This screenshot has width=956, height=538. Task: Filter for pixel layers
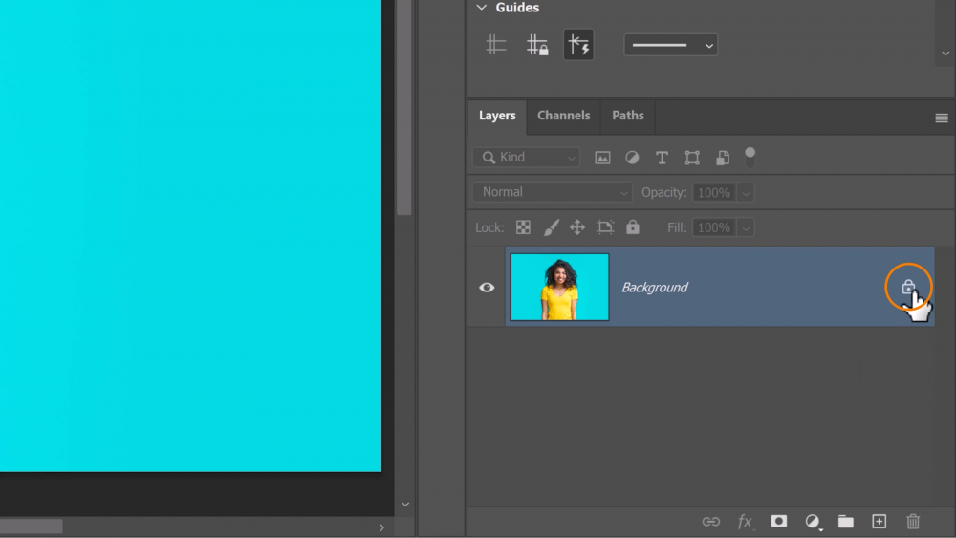[602, 158]
